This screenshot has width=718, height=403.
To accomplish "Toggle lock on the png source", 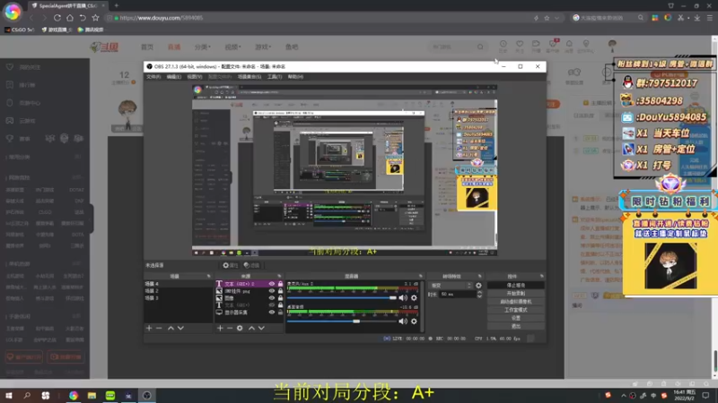I will click(x=280, y=291).
